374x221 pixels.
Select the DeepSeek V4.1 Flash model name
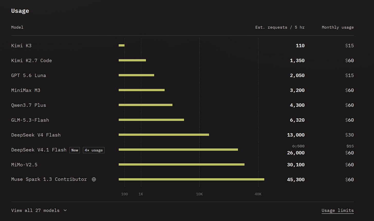39,150
